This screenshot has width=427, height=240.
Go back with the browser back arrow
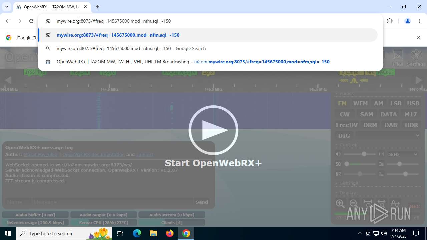tap(7, 21)
